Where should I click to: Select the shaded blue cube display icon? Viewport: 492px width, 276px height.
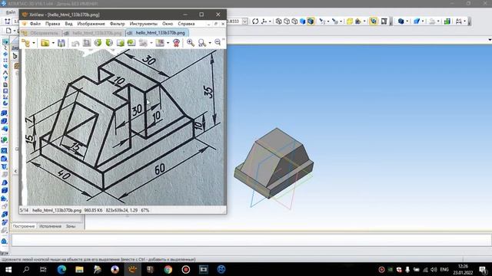click(x=302, y=21)
